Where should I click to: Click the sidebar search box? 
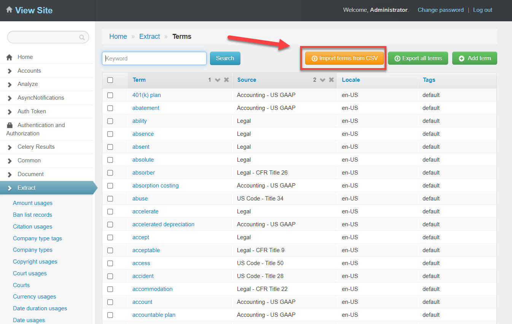pos(48,37)
